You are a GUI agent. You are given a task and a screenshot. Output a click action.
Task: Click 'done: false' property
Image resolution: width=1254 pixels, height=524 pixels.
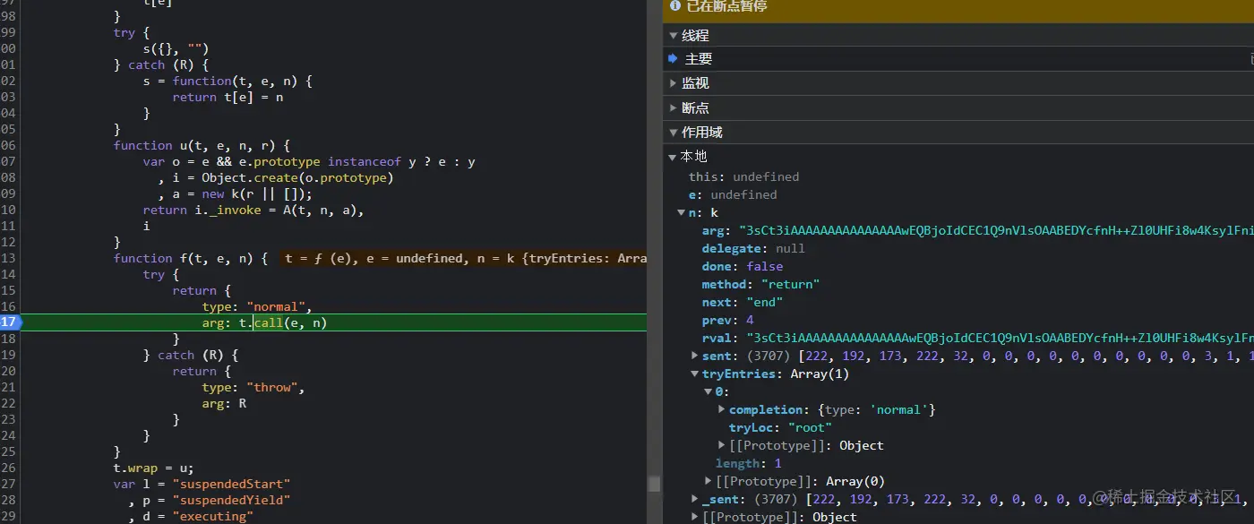click(x=743, y=266)
